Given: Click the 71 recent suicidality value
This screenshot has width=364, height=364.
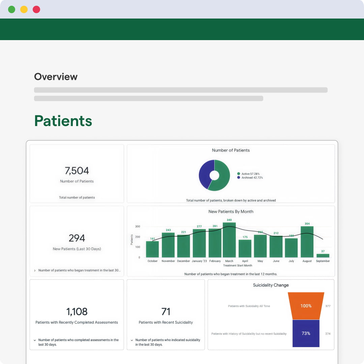Looking at the screenshot, I should (x=166, y=312).
